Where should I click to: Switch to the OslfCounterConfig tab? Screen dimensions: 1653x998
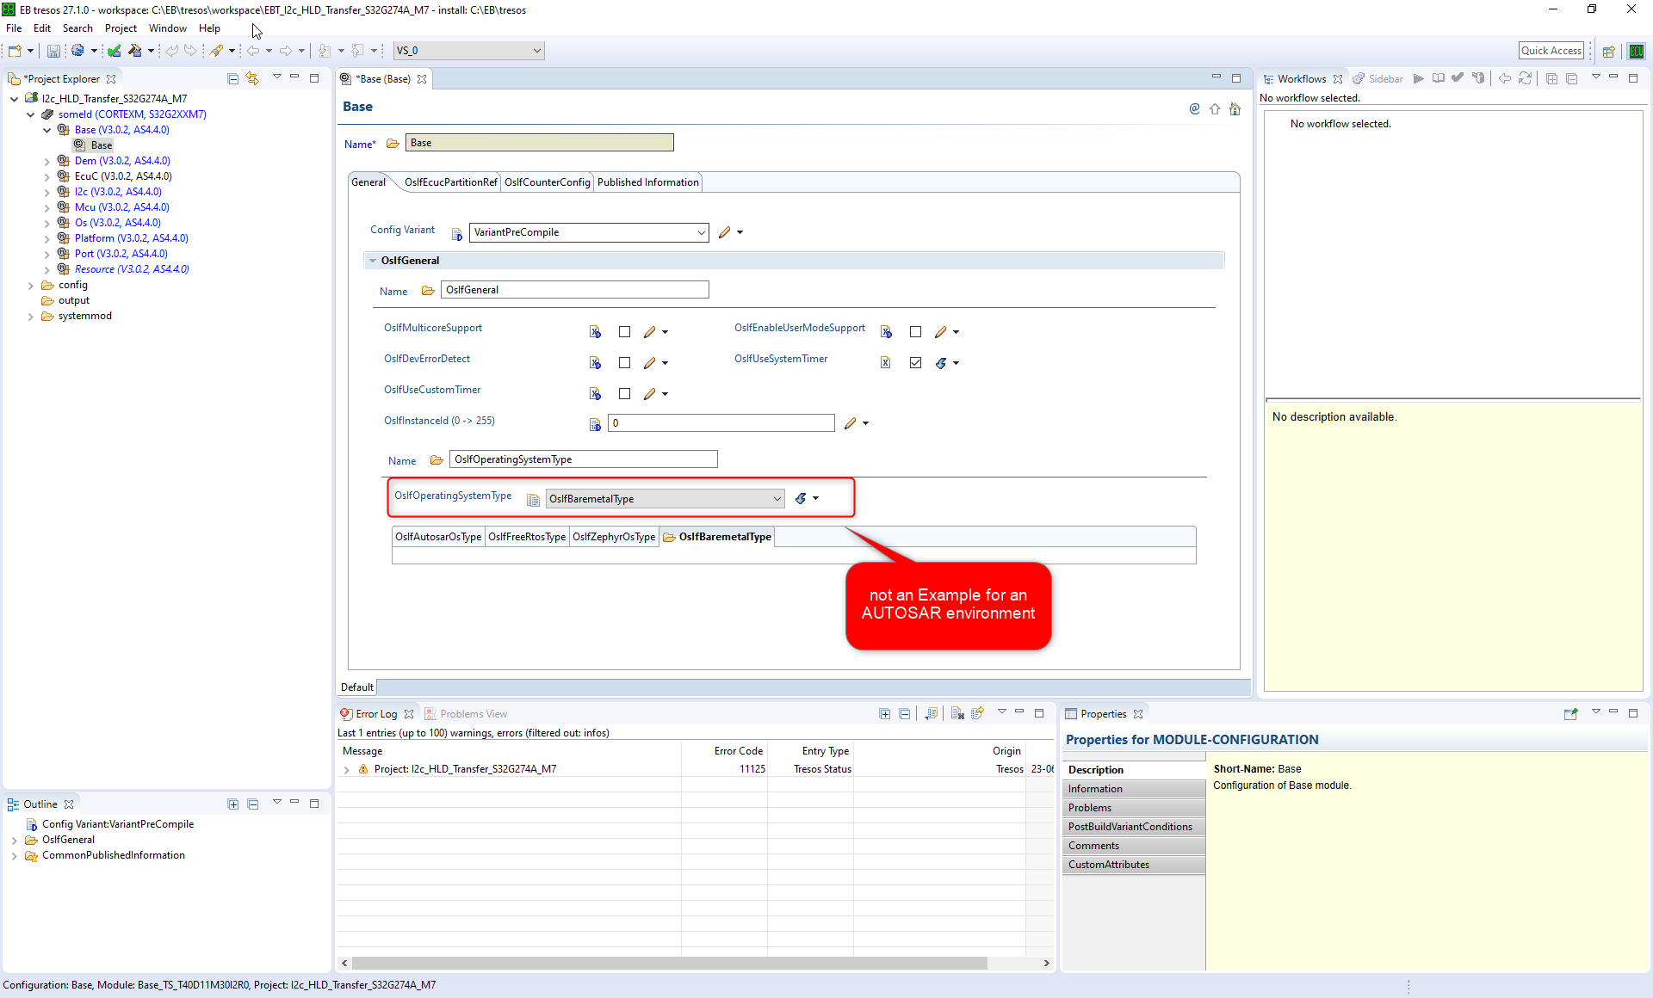click(x=547, y=182)
